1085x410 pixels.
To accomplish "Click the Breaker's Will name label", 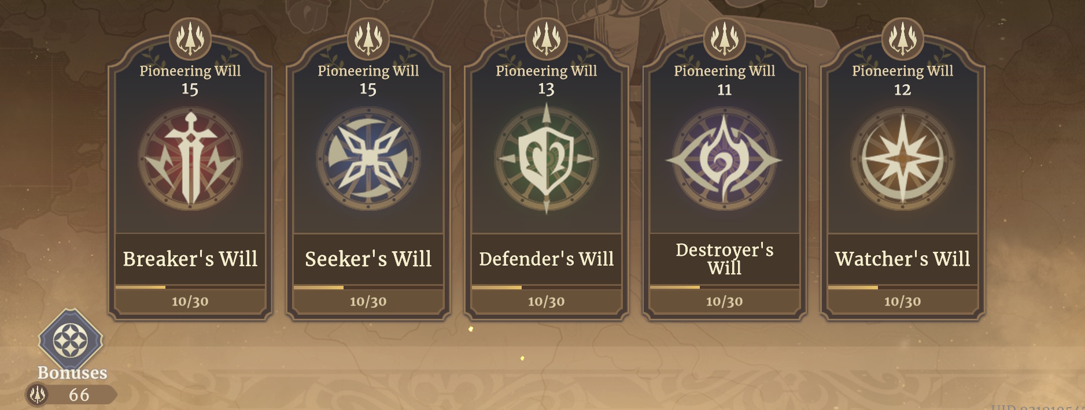I will (x=190, y=259).
